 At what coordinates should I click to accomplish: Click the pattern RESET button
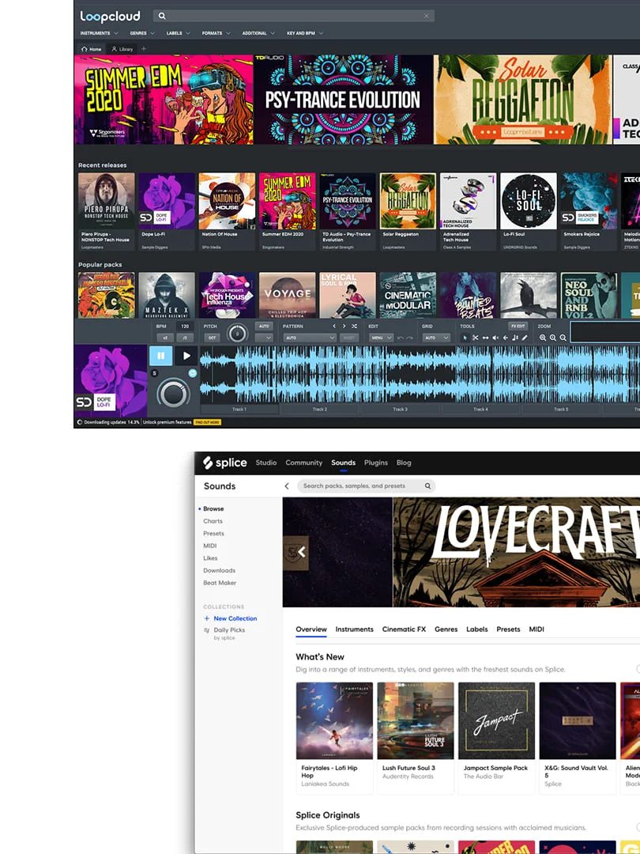(349, 338)
